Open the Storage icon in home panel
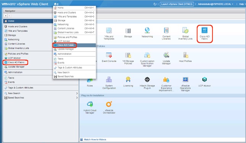This screenshot has width=246, height=143. [128, 31]
